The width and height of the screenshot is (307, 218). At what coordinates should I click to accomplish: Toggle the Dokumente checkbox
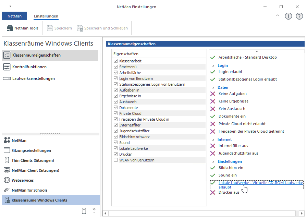click(x=115, y=108)
